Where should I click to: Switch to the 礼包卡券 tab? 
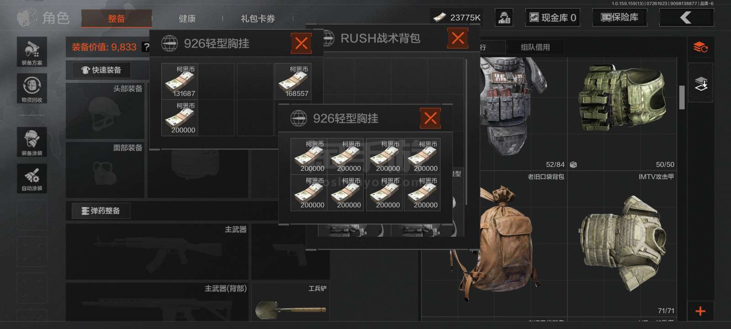click(258, 19)
